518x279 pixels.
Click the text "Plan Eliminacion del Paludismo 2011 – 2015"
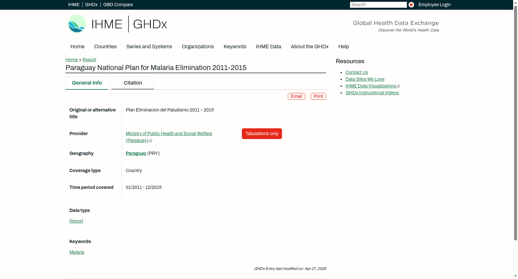pos(170,110)
